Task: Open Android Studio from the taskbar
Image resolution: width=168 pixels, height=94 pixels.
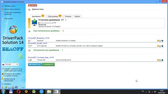Action: coord(34,92)
